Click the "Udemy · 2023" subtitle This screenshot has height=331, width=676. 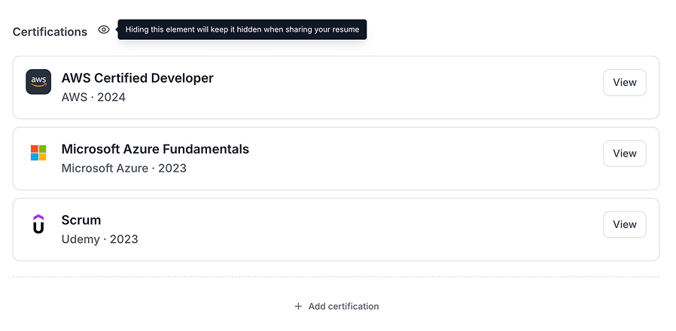[99, 239]
